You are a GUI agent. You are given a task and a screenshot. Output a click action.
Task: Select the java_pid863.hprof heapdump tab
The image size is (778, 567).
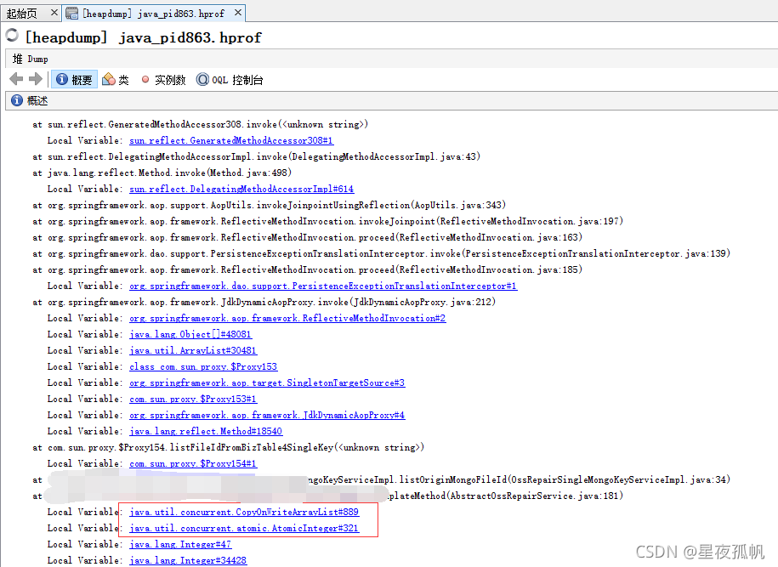coord(153,13)
